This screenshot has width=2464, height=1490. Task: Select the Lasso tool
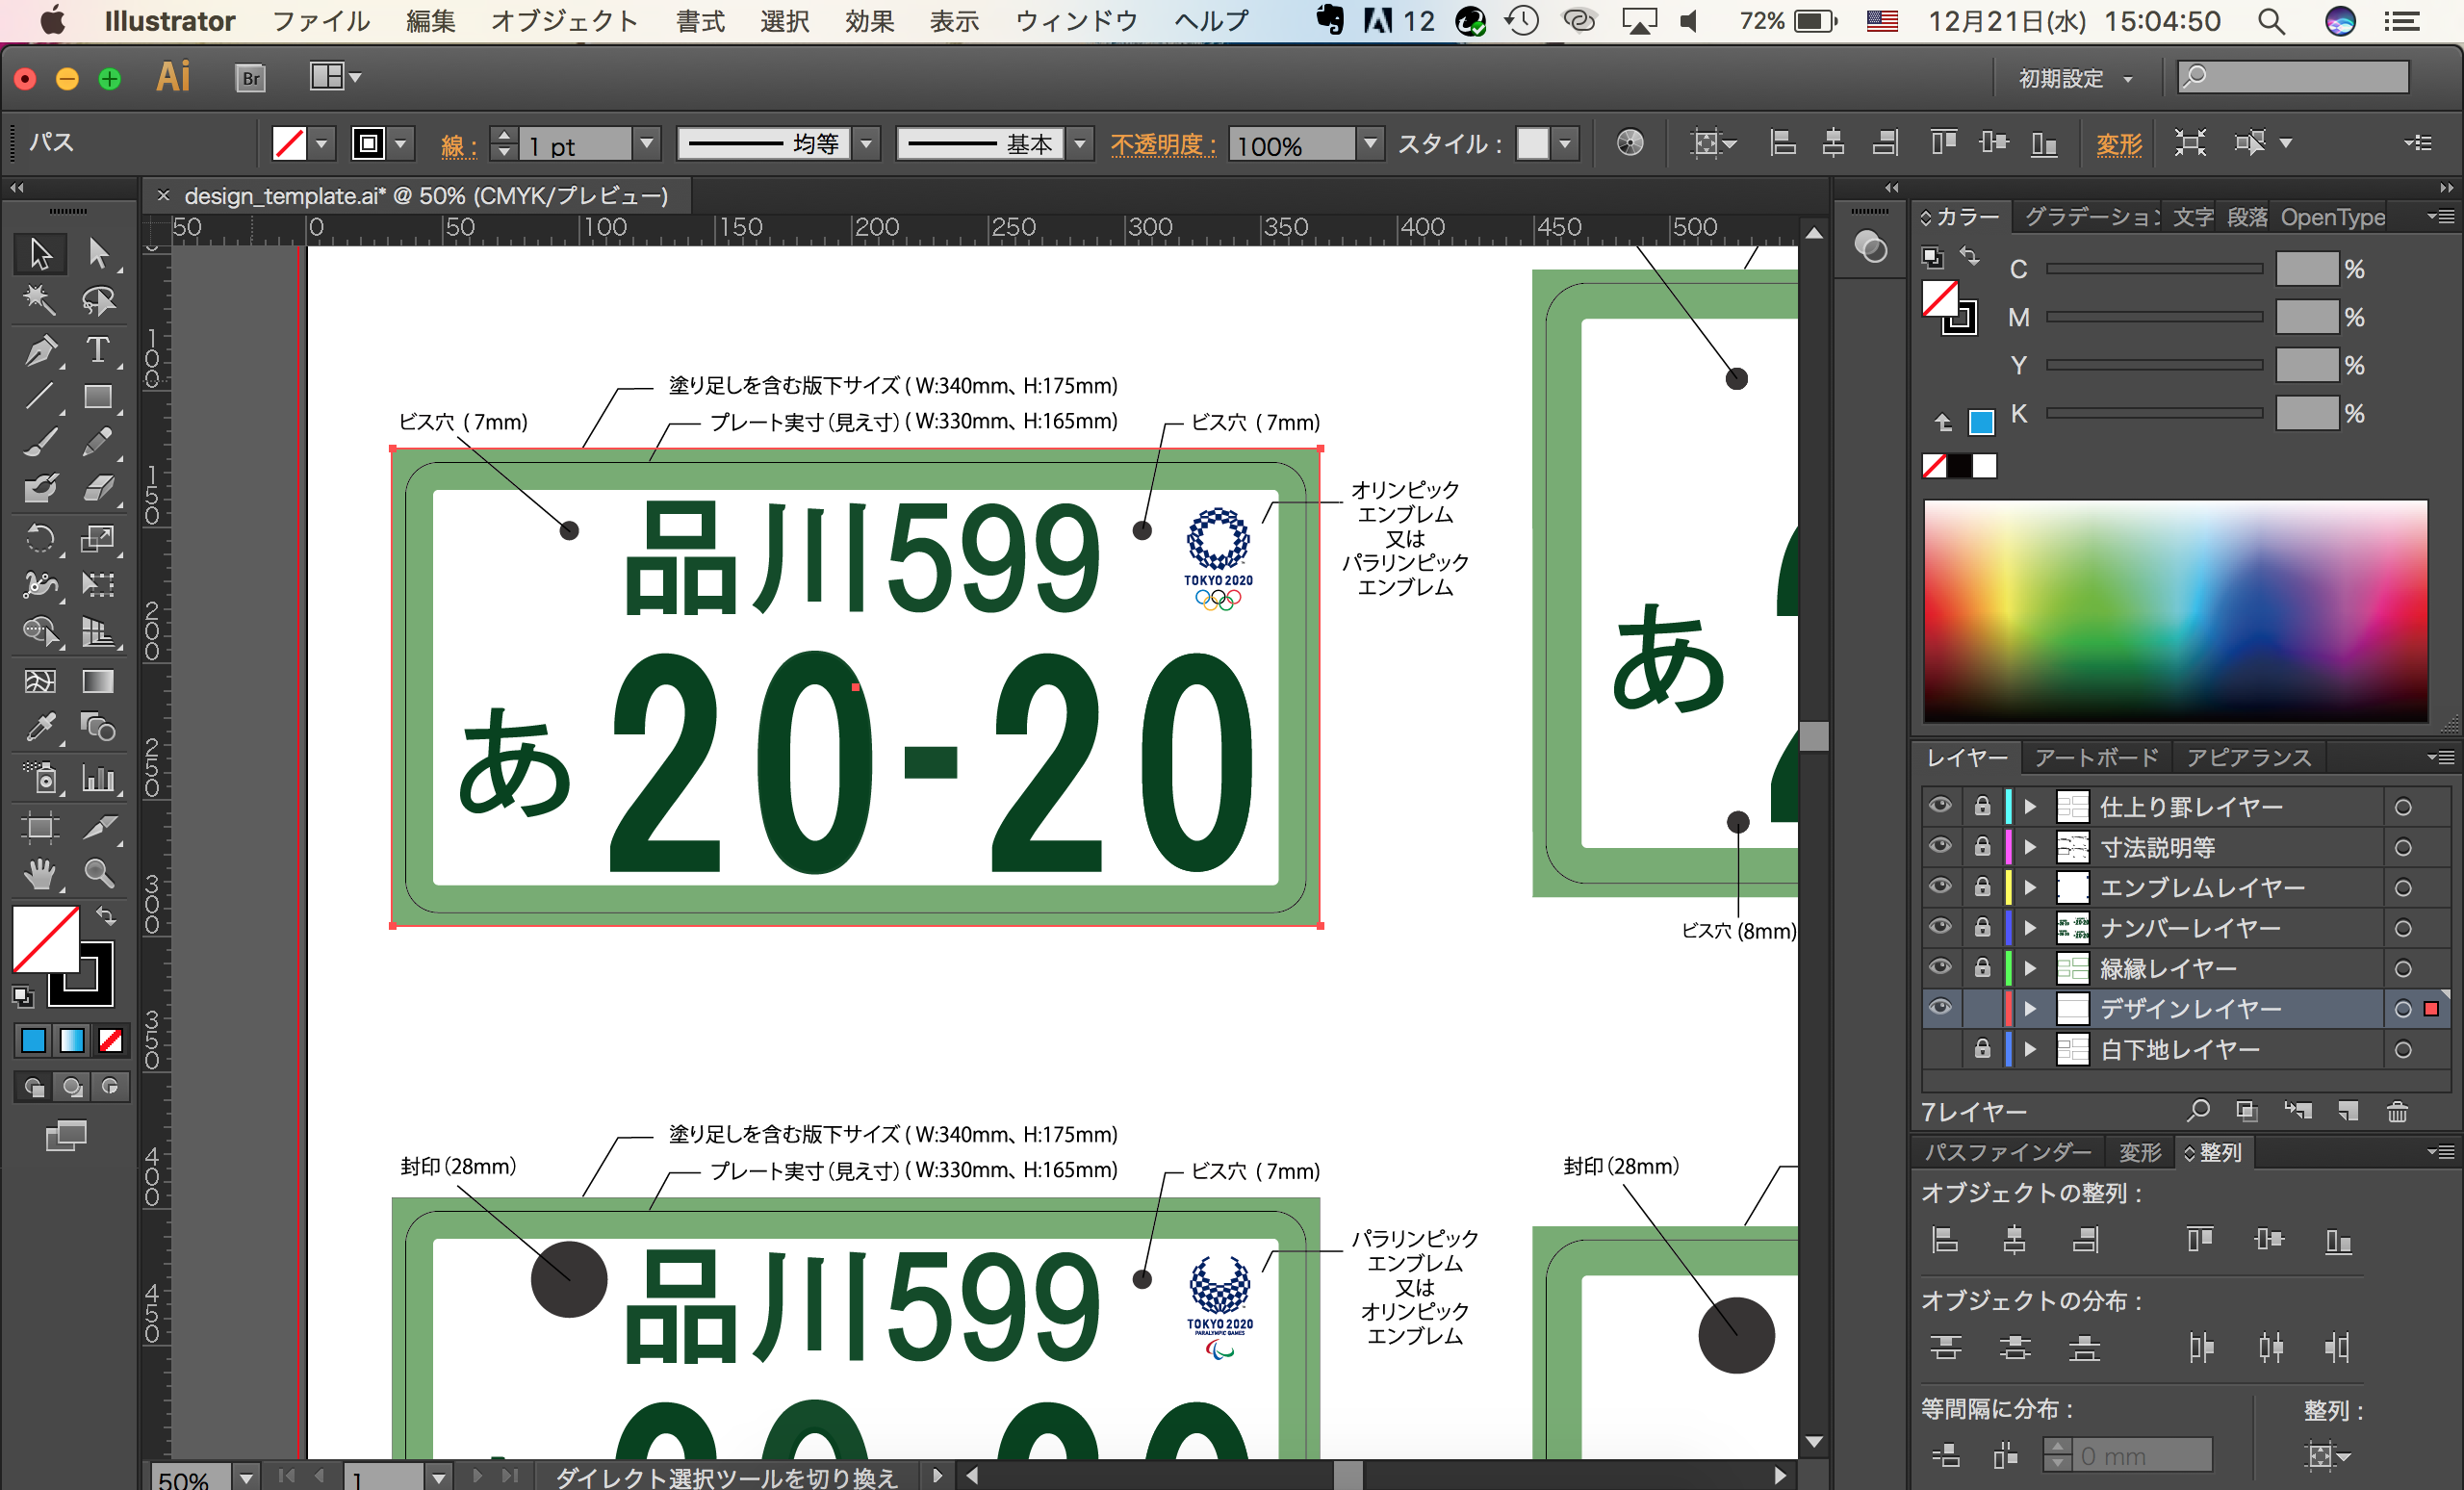(98, 299)
